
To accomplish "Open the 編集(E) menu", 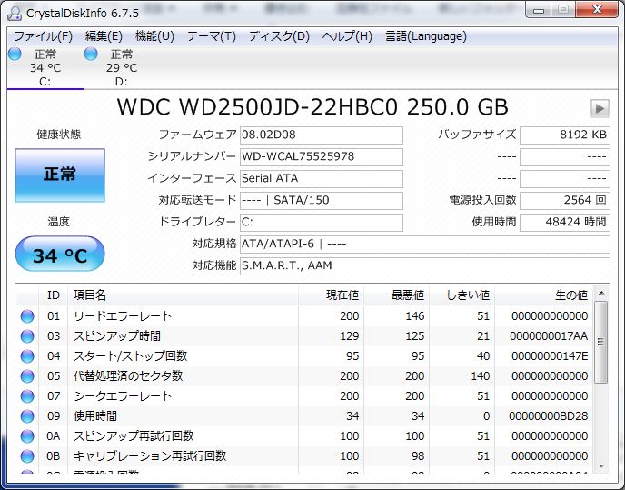I will tap(104, 36).
